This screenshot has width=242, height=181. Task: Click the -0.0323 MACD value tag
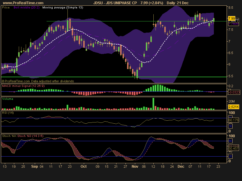click(234, 92)
